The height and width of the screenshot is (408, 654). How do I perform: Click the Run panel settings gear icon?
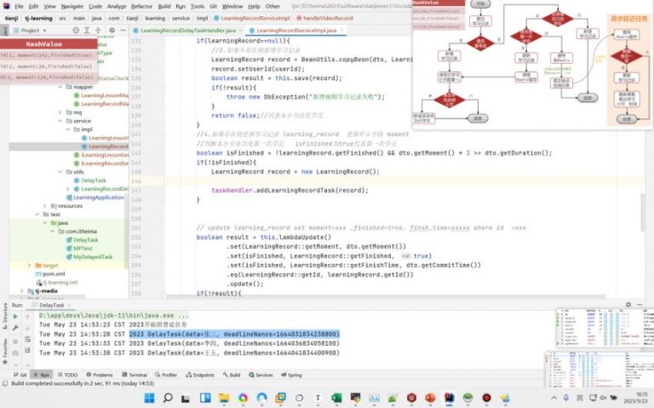point(630,304)
